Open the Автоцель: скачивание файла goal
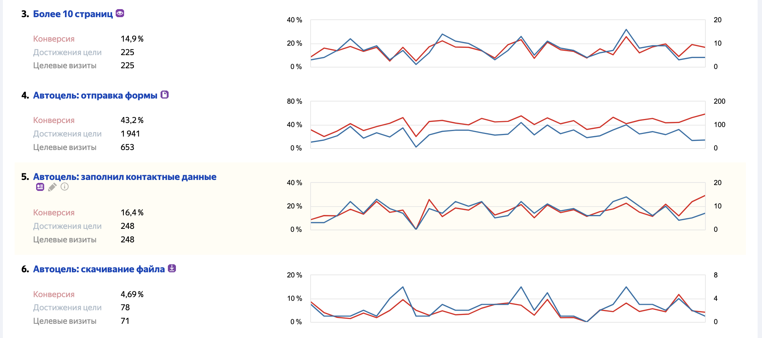This screenshot has width=762, height=338. pos(99,269)
